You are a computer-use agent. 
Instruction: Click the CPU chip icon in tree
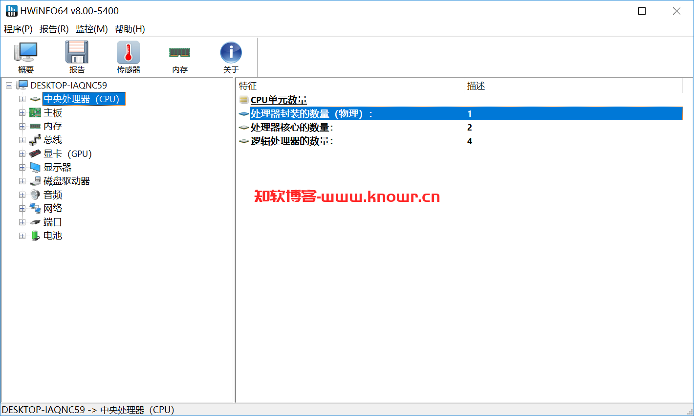point(35,99)
